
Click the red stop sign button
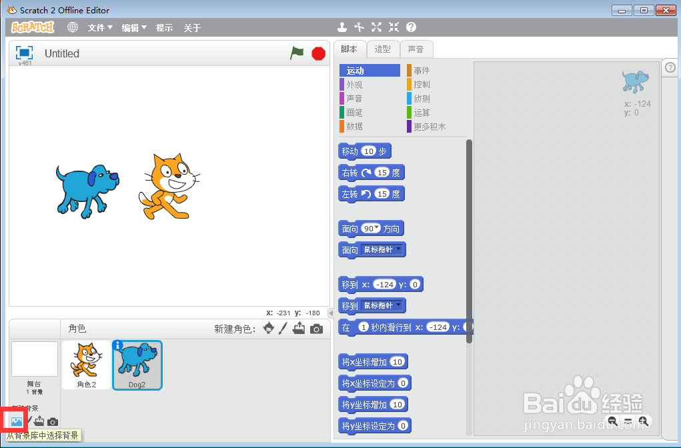tap(318, 54)
